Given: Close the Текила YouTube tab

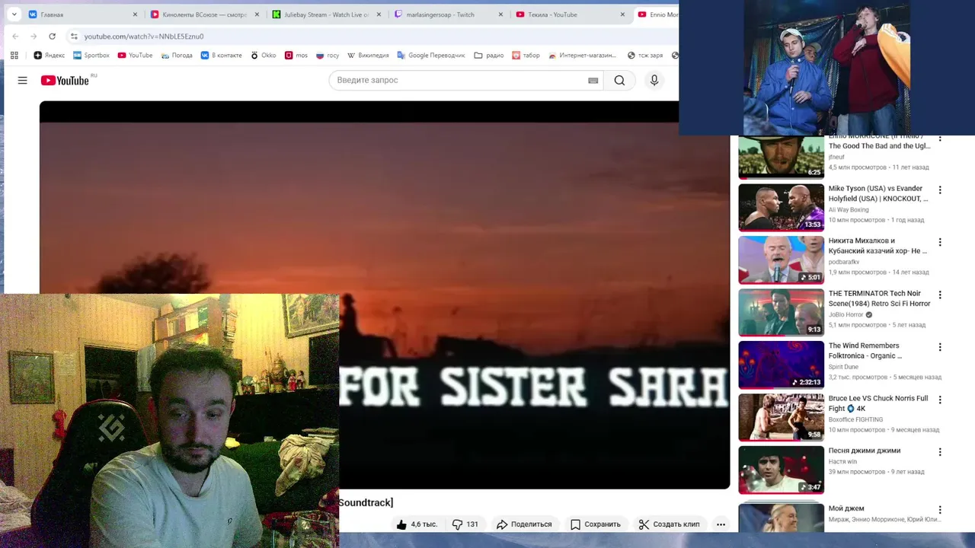Looking at the screenshot, I should [622, 14].
